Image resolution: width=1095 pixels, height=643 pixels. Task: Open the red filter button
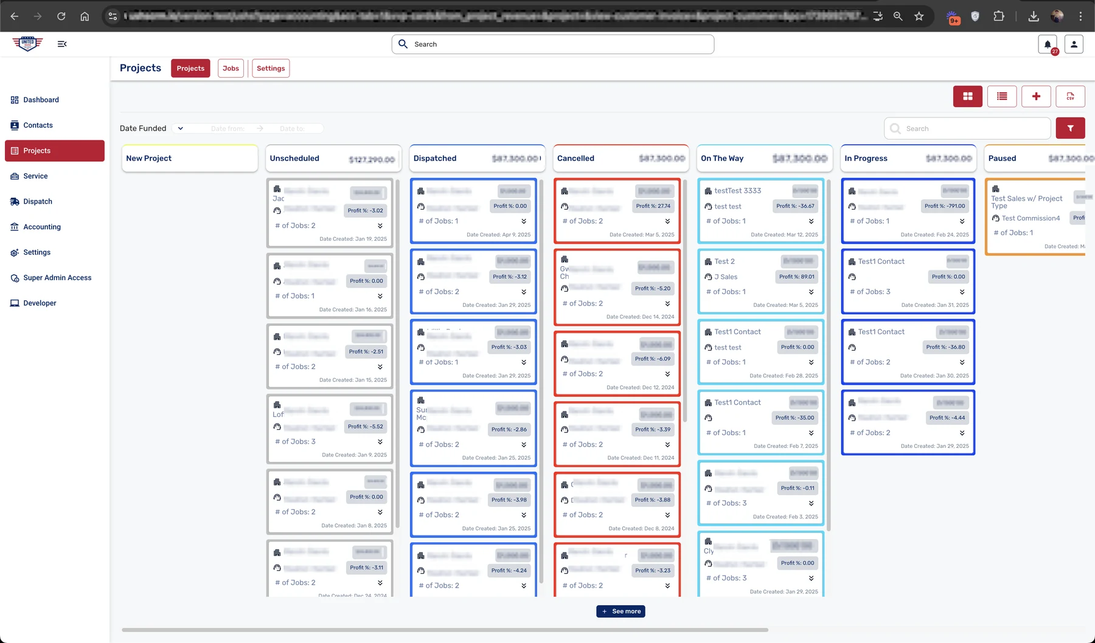1070,128
